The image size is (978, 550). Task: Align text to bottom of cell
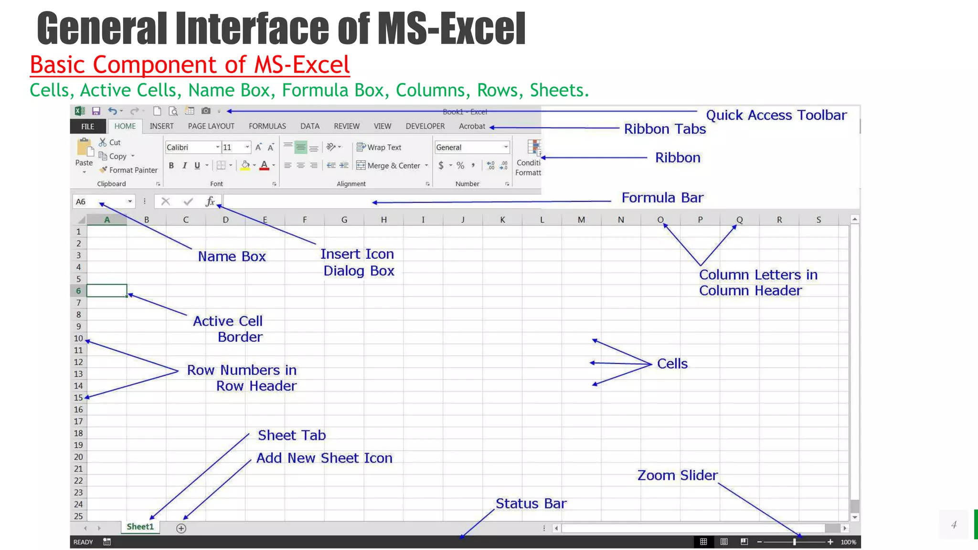[x=314, y=148]
